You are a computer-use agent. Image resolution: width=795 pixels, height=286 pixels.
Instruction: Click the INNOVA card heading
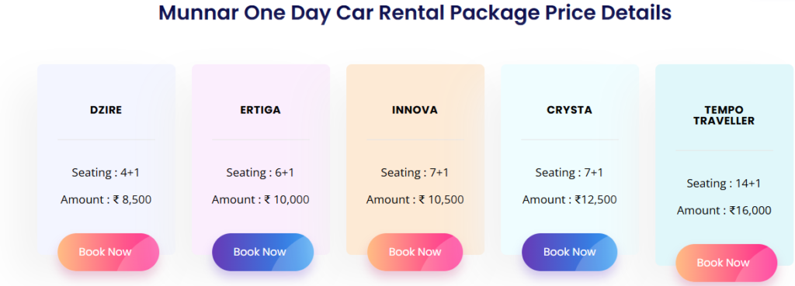[x=415, y=110]
